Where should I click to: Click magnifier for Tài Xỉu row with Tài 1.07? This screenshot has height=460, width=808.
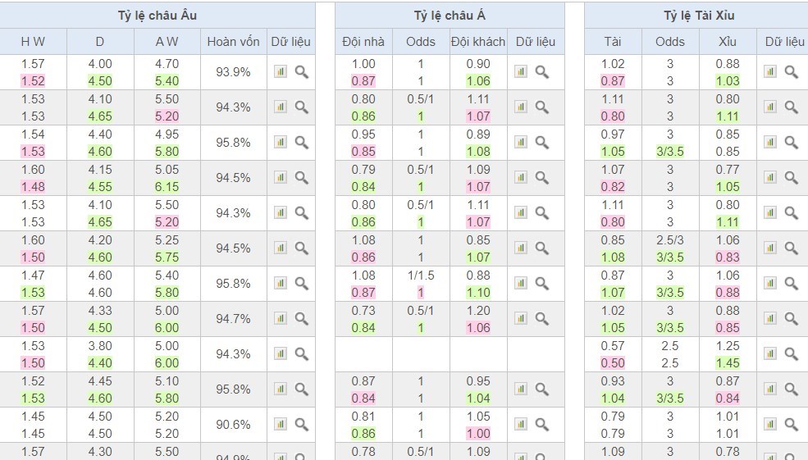coord(791,178)
